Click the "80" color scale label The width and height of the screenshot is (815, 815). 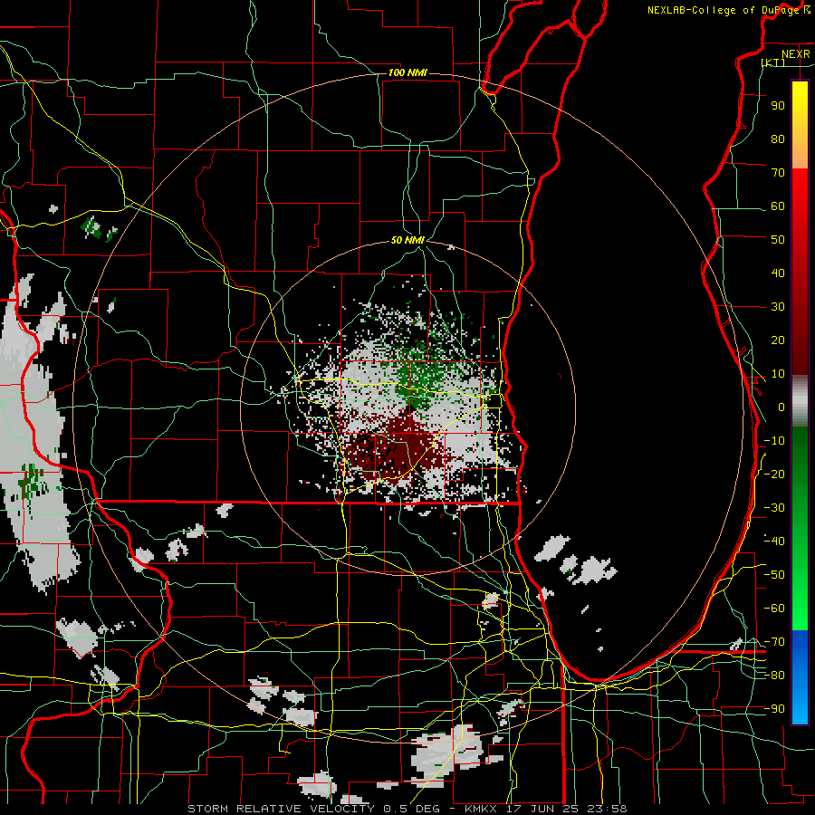click(778, 139)
